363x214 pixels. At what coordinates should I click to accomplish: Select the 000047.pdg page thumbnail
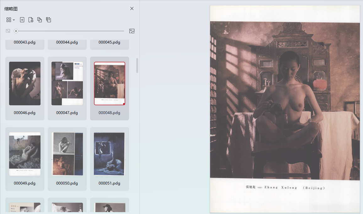(x=67, y=83)
